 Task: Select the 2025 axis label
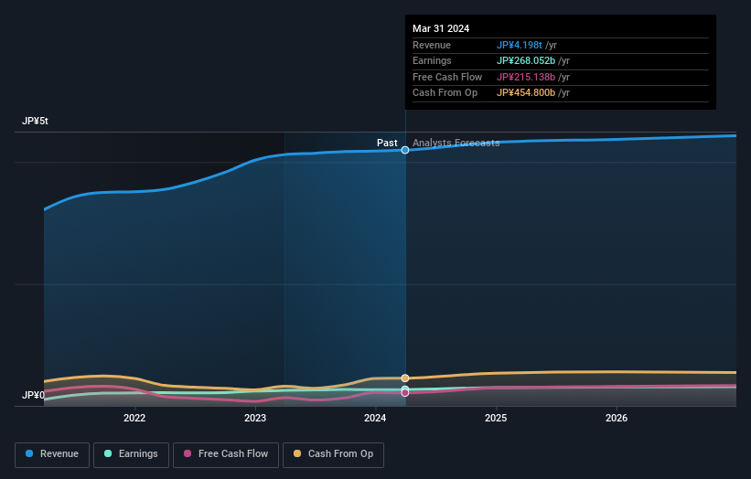(496, 418)
